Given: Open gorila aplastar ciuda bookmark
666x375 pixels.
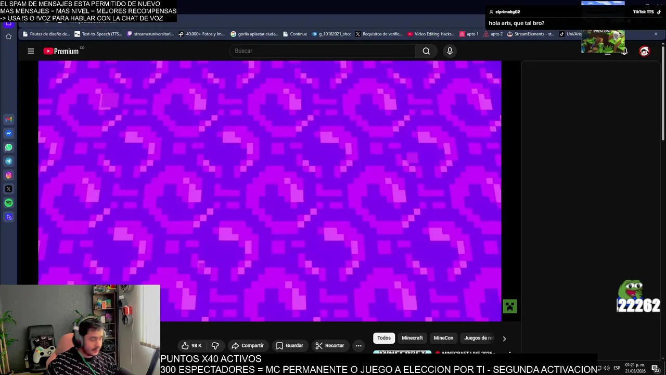Looking at the screenshot, I should pyautogui.click(x=254, y=34).
